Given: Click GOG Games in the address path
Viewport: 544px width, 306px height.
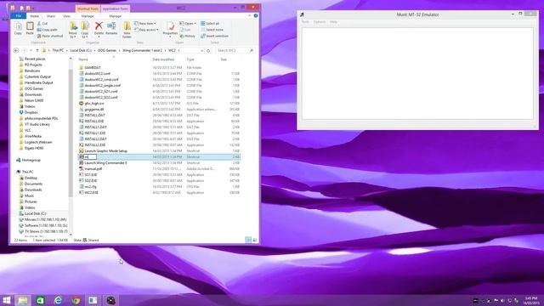Looking at the screenshot, I should point(107,50).
